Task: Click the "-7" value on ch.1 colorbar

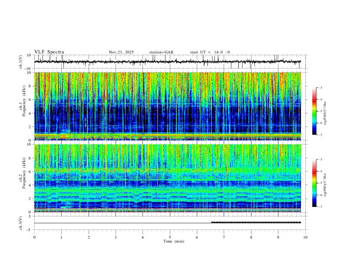Action: point(320,135)
